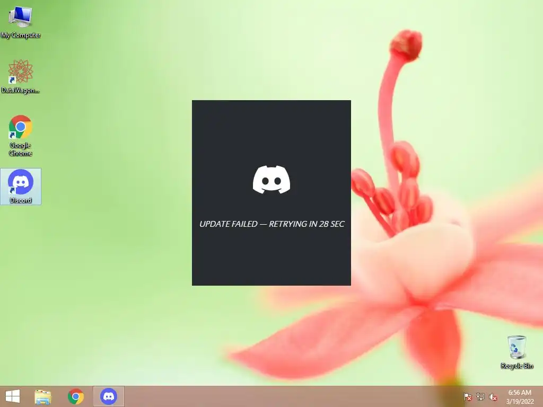543x407 pixels.
Task: Click the 'DataWagon...' icon label
Action: coord(21,90)
